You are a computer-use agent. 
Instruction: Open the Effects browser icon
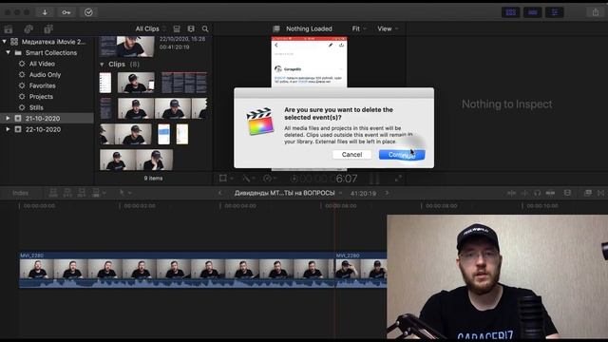[x=588, y=193]
